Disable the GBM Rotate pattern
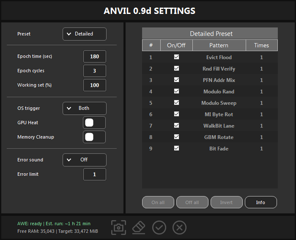This screenshot has height=240, width=296. [x=176, y=137]
